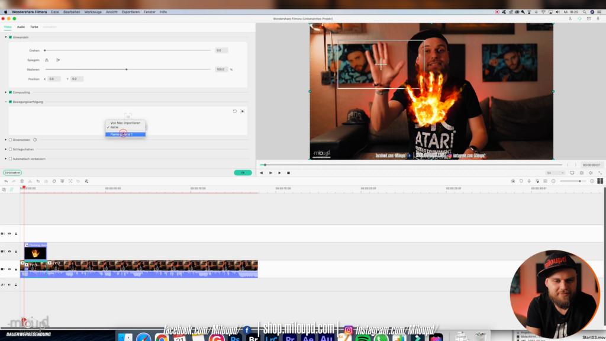This screenshot has width=606, height=341.
Task: Mute audio track 1 with the speaker icon
Action: (x=9, y=285)
